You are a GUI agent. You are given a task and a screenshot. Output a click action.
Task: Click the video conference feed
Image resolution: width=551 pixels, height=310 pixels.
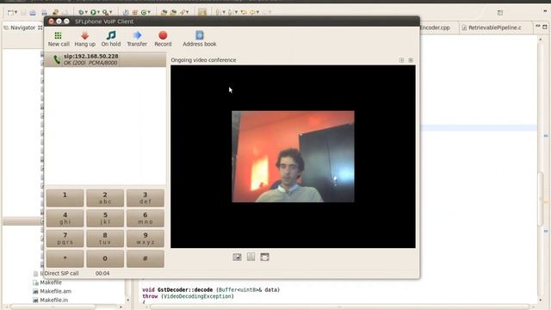(293, 157)
